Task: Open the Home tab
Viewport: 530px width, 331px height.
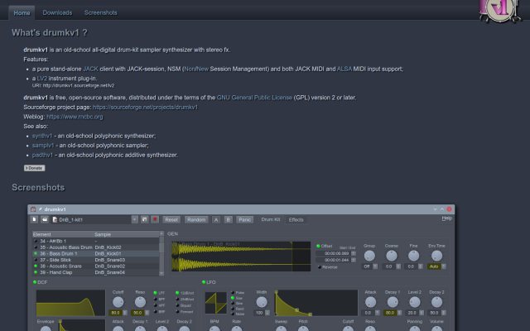Action: pyautogui.click(x=22, y=13)
